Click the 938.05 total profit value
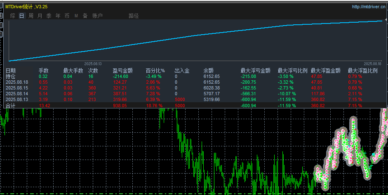Screen dimensions: 388x195 pyautogui.click(x=120, y=106)
